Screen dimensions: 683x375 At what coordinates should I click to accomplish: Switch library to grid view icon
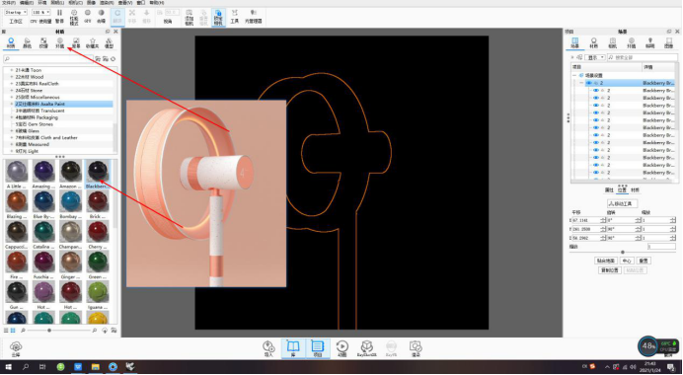tap(13, 331)
